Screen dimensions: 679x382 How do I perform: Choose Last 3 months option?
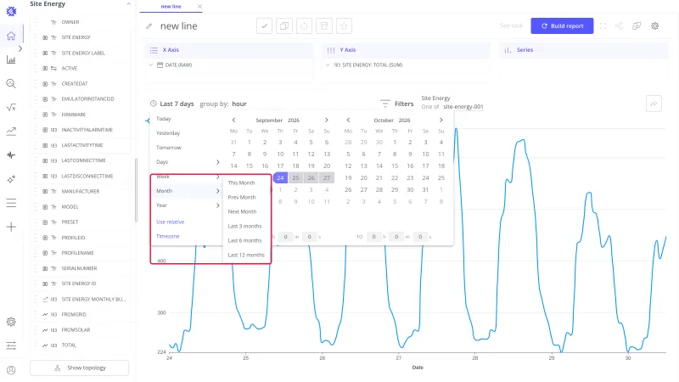[x=244, y=226]
